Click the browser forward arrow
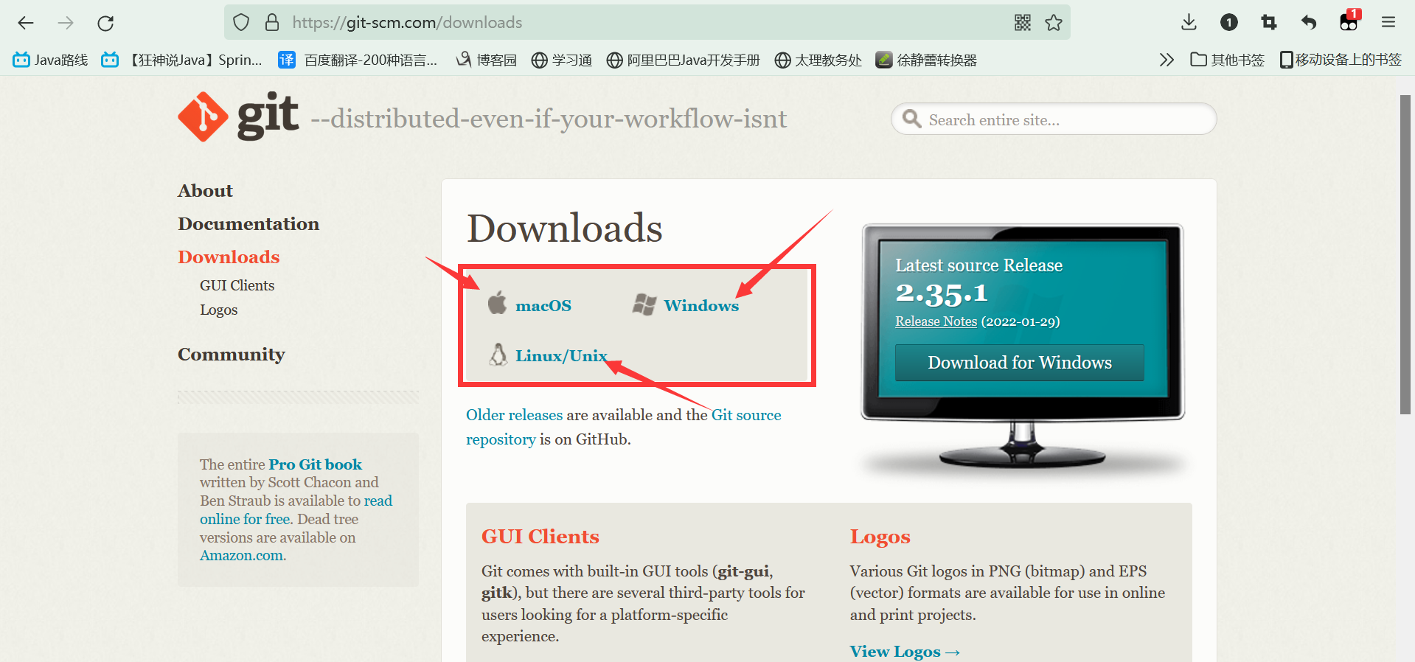Image resolution: width=1415 pixels, height=662 pixels. 66,23
